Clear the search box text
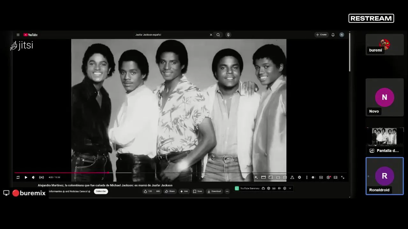408x229 pixels. click(211, 35)
